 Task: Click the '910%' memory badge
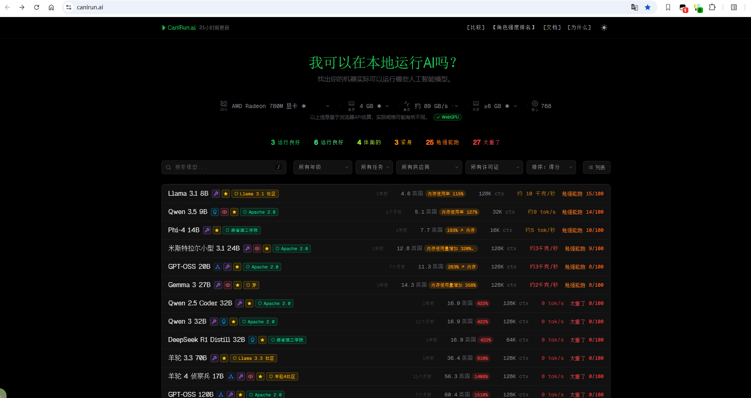pyautogui.click(x=482, y=358)
